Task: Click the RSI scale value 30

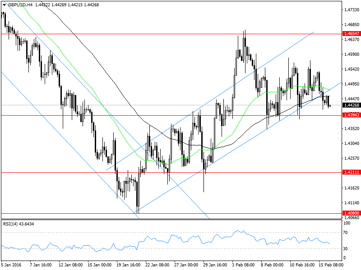Action: (345, 249)
